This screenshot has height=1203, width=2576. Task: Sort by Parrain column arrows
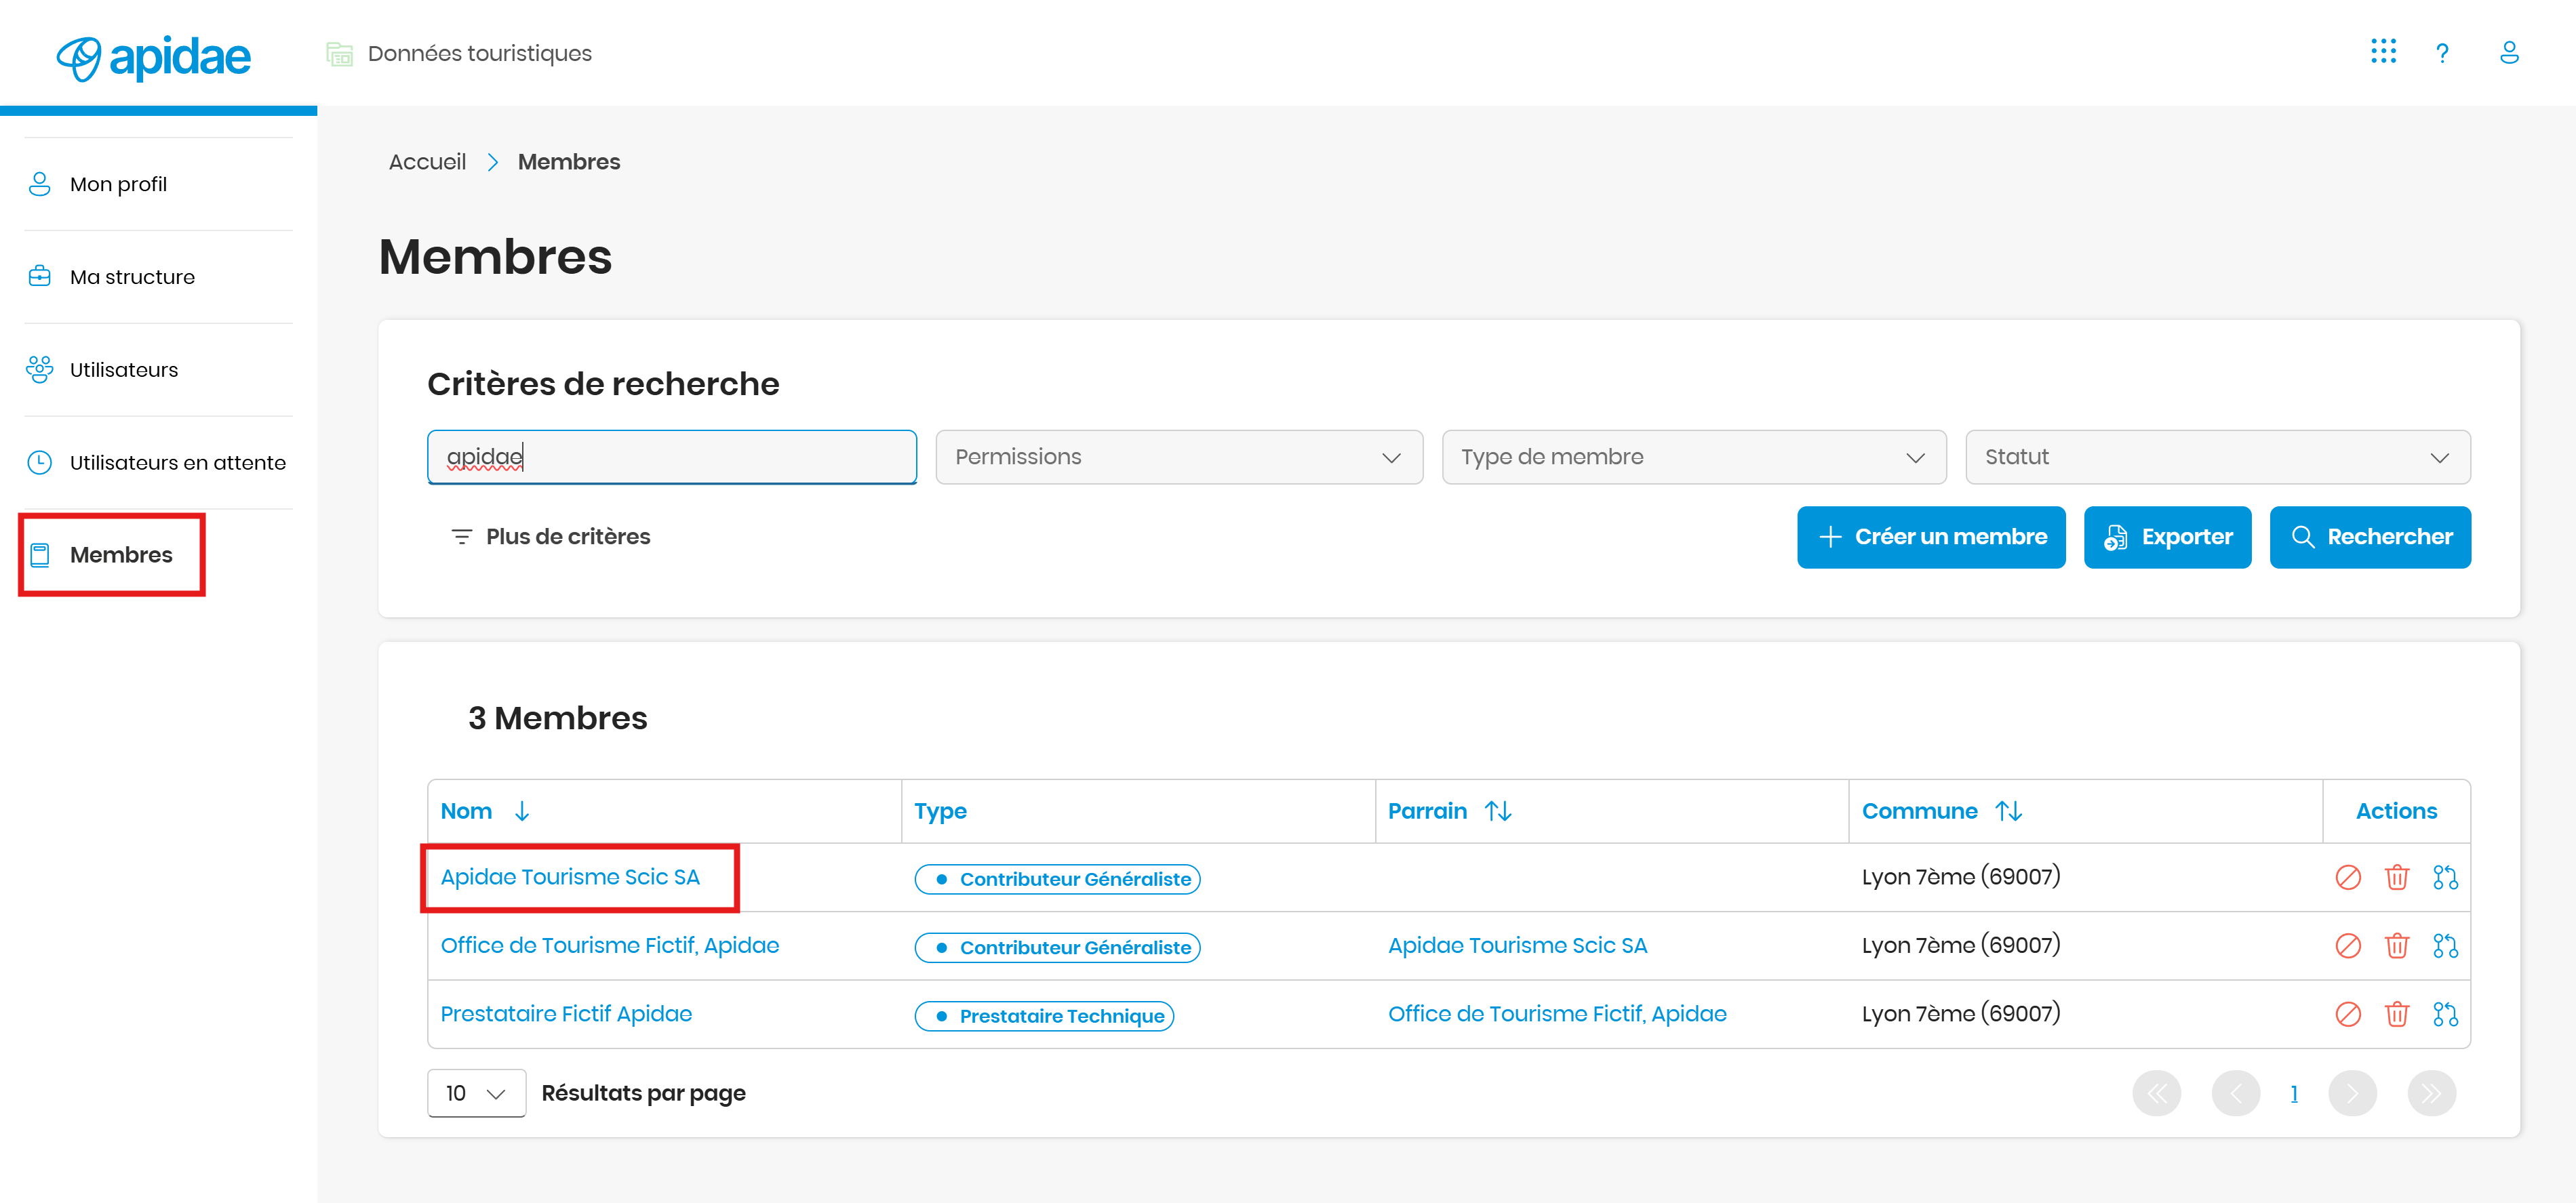tap(1498, 811)
